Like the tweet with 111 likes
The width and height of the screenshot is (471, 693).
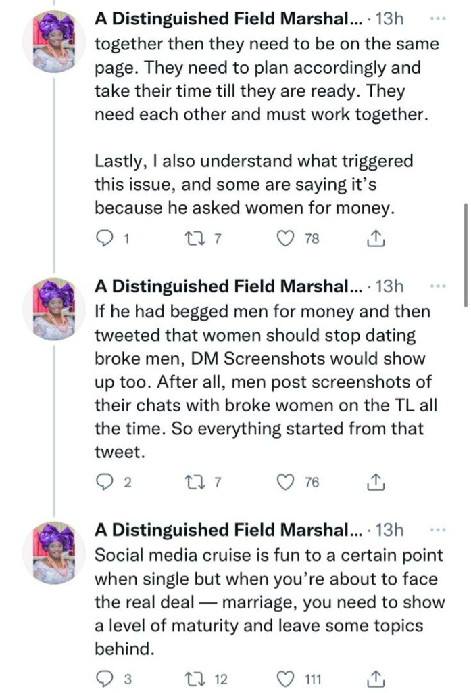pyautogui.click(x=288, y=678)
